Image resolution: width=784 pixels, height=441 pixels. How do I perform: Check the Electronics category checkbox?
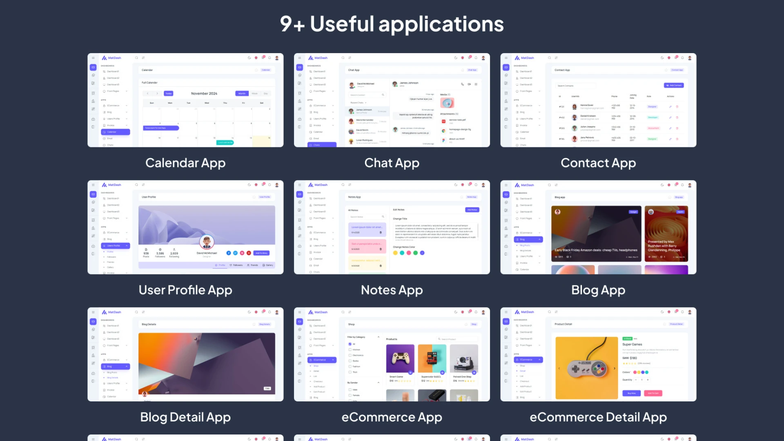coord(350,355)
